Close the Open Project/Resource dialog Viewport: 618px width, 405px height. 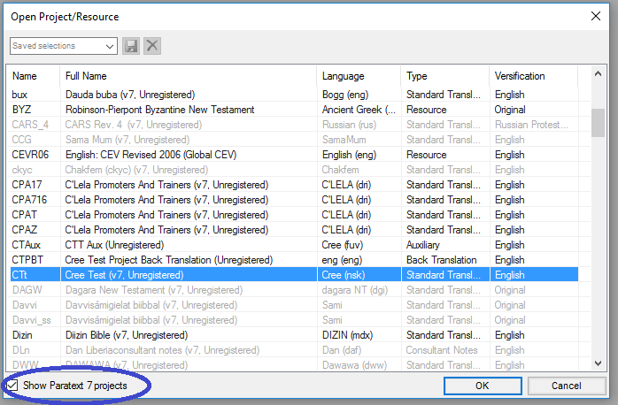pos(593,16)
